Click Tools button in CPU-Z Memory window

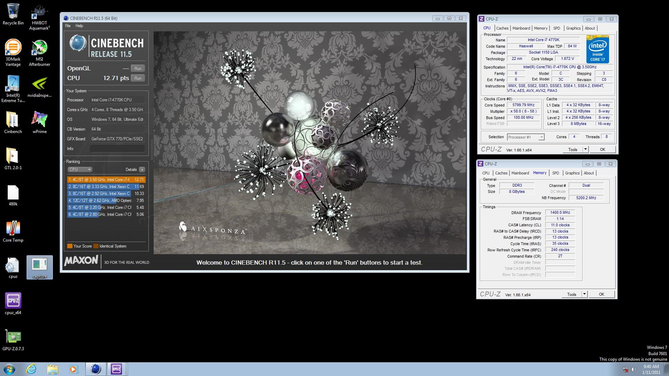[572, 294]
